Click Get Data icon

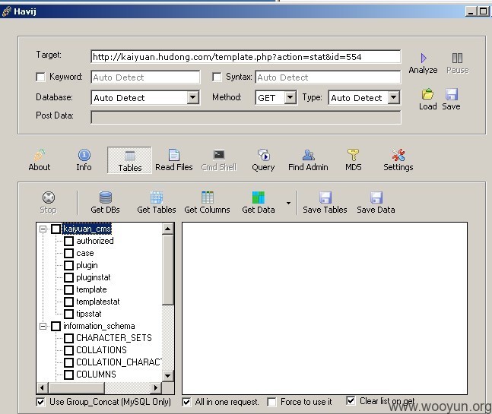pos(259,198)
